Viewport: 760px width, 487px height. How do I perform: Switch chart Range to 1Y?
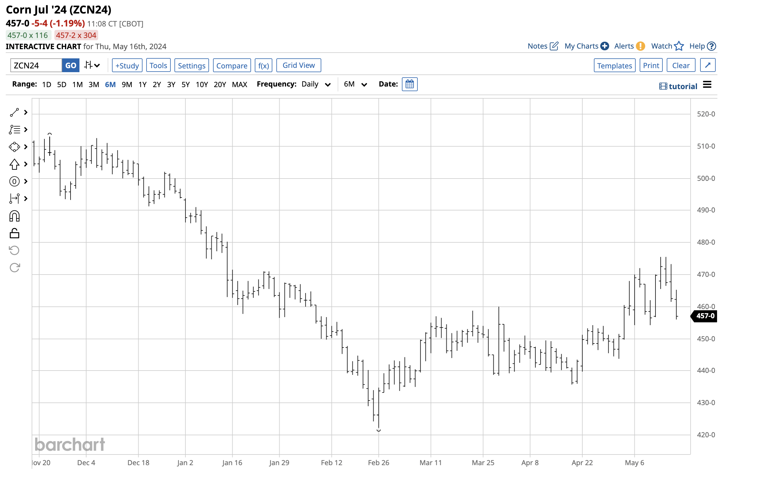(142, 84)
